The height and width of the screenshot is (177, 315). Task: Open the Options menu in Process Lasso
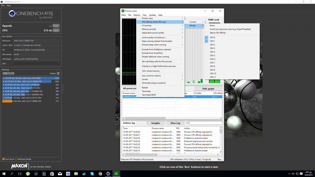tap(137, 15)
